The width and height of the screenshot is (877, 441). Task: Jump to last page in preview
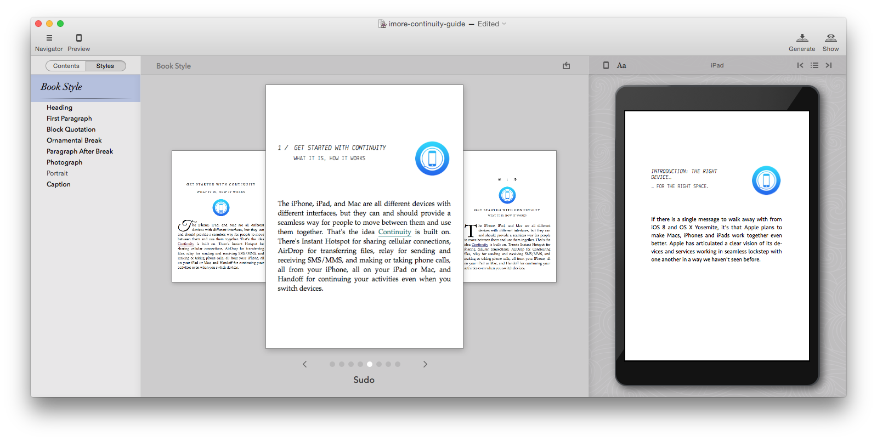click(x=829, y=65)
